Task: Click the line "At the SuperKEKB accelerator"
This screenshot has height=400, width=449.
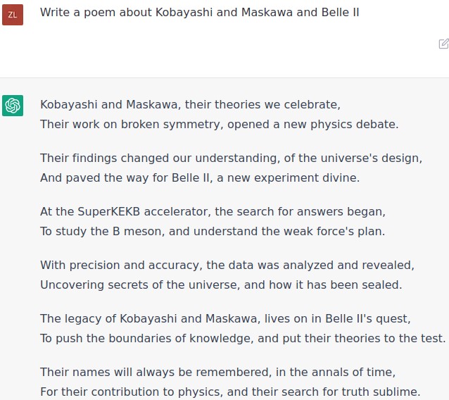Action: pos(213,211)
